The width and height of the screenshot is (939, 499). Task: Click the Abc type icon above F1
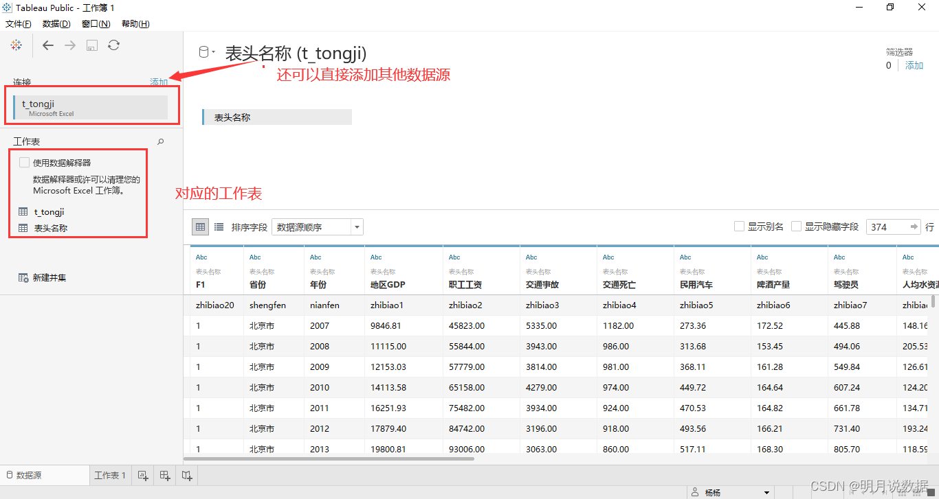click(x=201, y=257)
